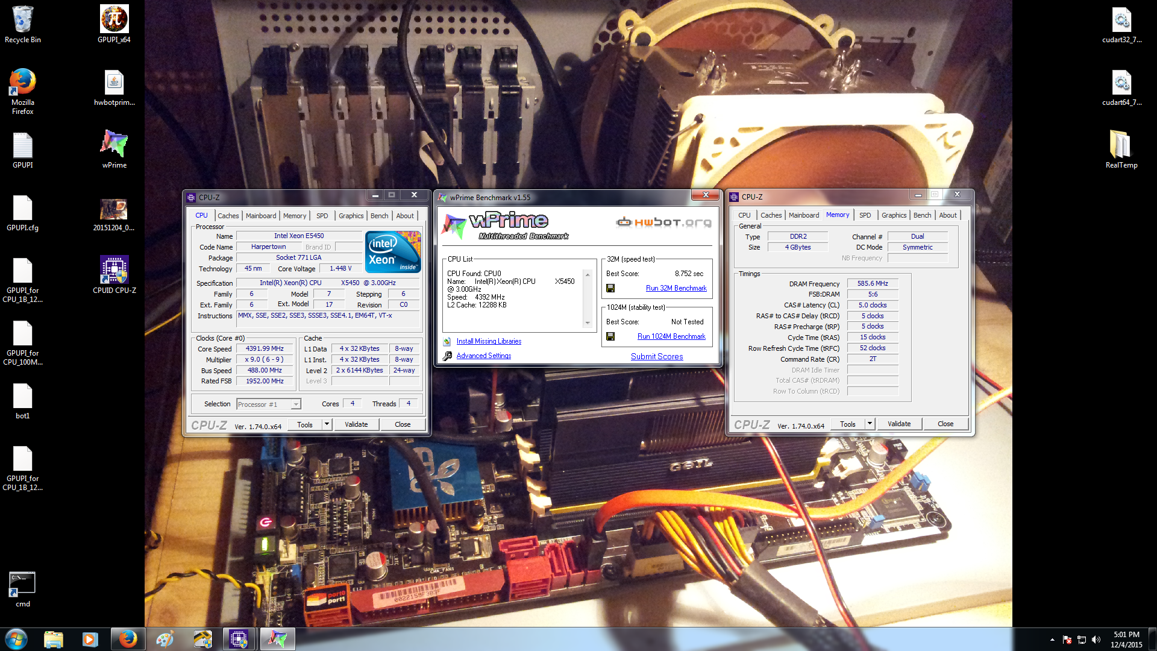
Task: Open File Explorer from the taskbar
Action: pos(53,639)
